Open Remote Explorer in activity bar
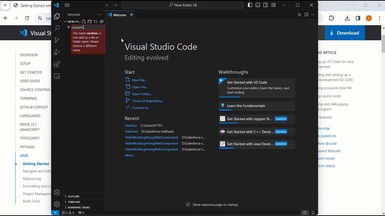385x216 pixels. pos(57,76)
